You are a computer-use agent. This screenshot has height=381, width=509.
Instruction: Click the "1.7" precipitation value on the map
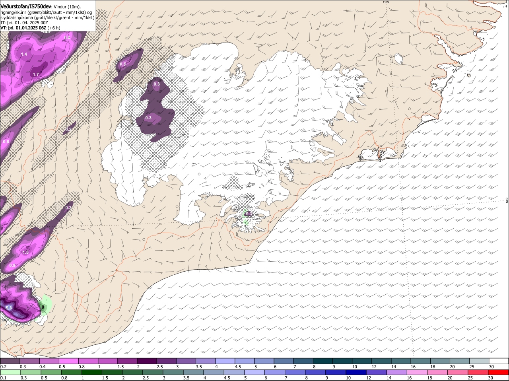36,74
